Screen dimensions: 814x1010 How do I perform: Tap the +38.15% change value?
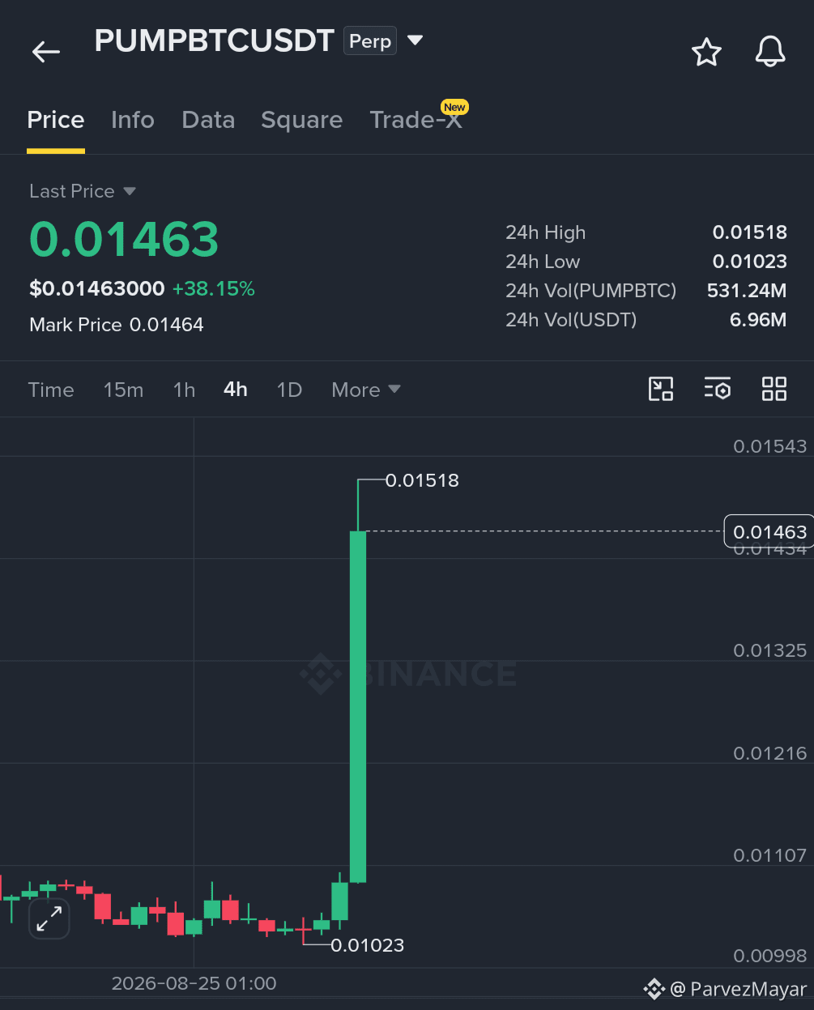pos(214,289)
